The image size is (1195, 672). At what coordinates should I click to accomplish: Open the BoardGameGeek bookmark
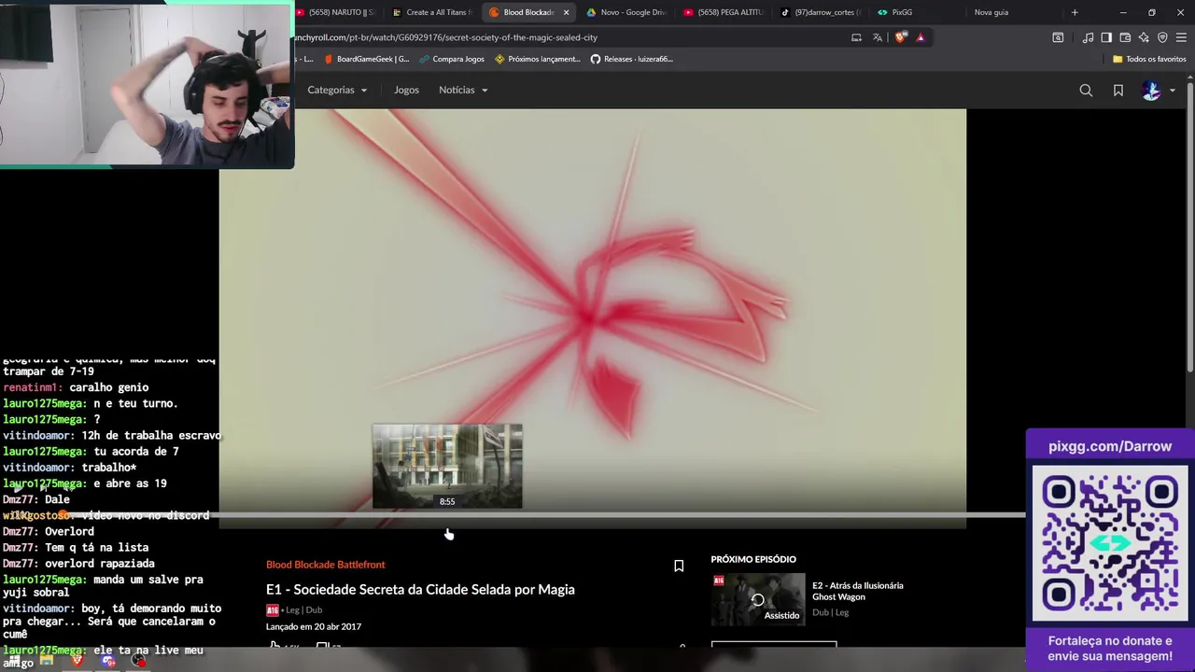[366, 59]
